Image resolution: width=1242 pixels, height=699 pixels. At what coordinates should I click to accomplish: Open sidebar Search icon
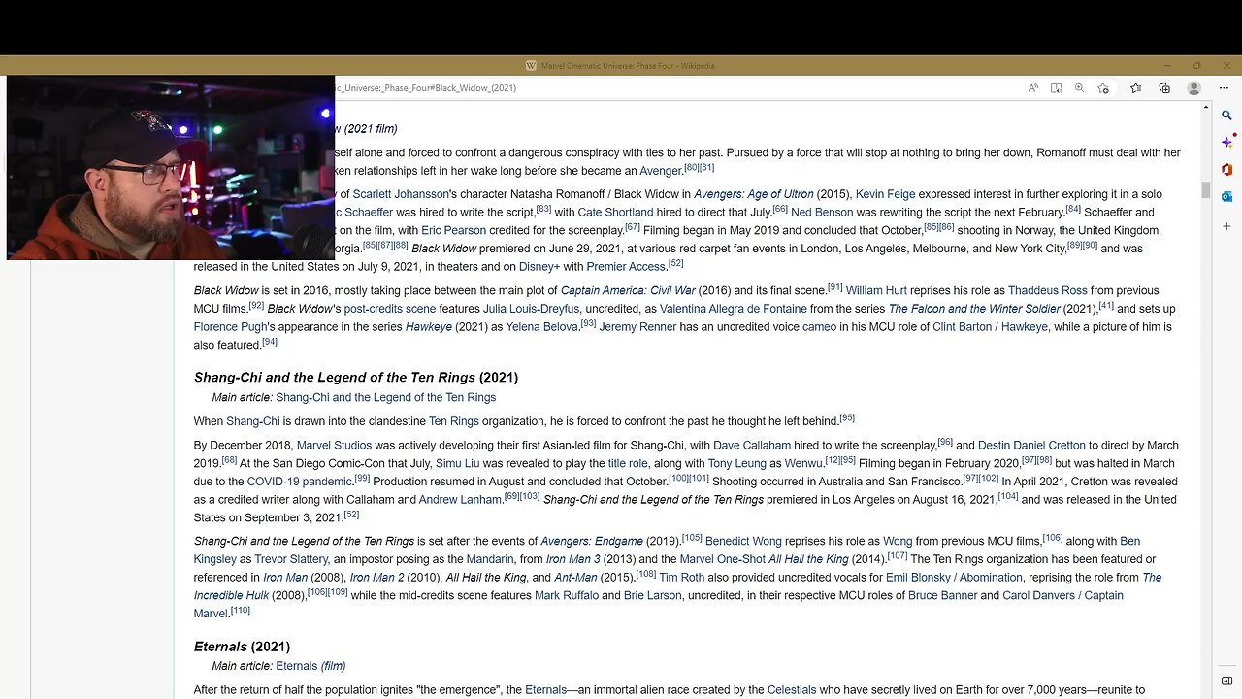(x=1226, y=116)
